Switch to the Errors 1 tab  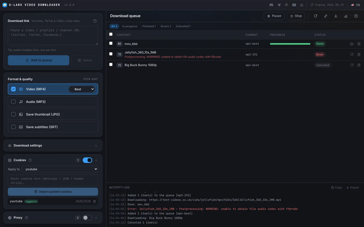point(166,26)
